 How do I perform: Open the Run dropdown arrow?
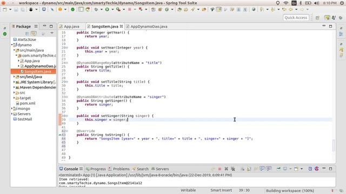[112, 10]
